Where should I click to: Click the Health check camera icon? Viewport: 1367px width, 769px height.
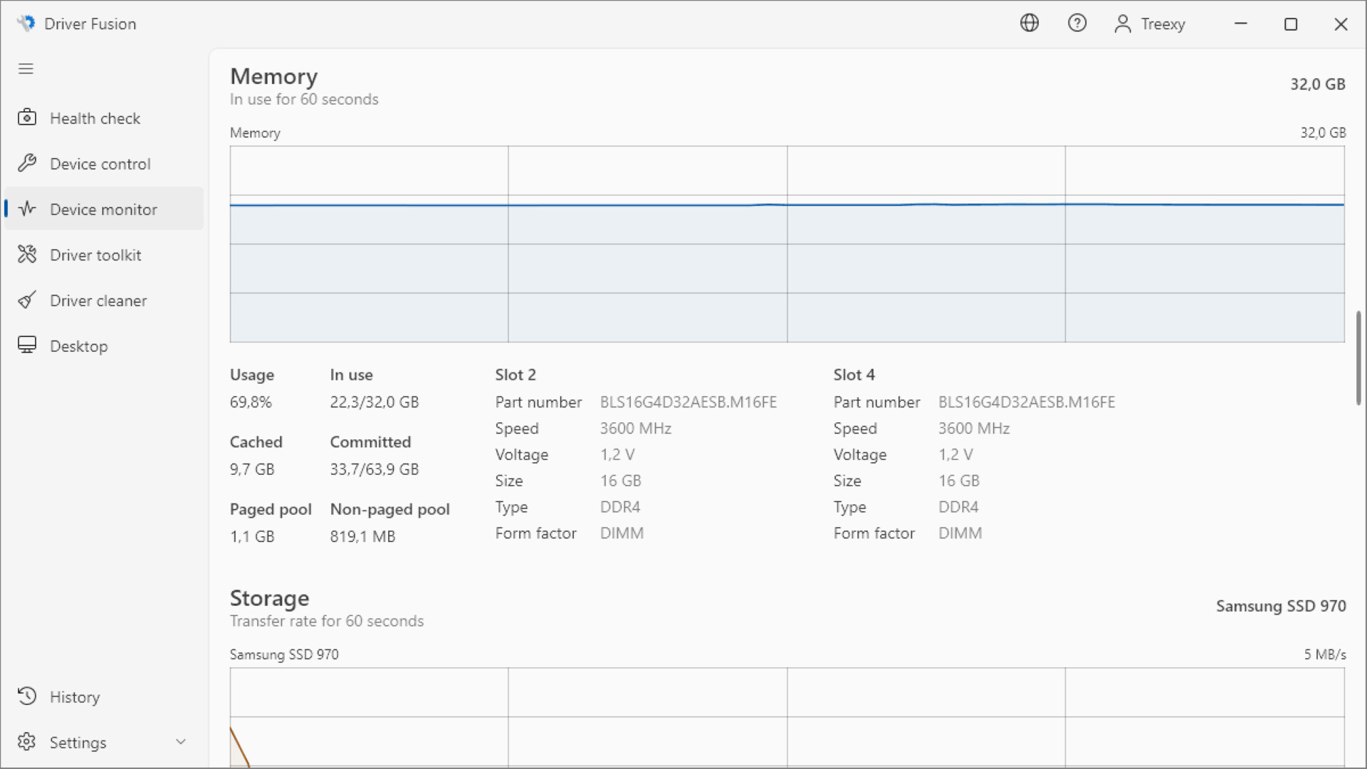(x=27, y=117)
